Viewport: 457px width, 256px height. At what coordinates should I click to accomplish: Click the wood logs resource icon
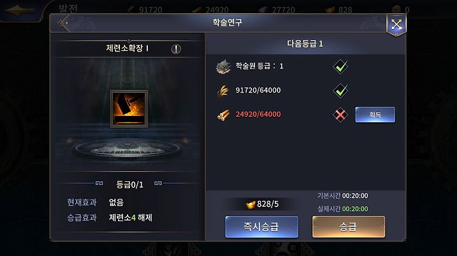pyautogui.click(x=223, y=115)
